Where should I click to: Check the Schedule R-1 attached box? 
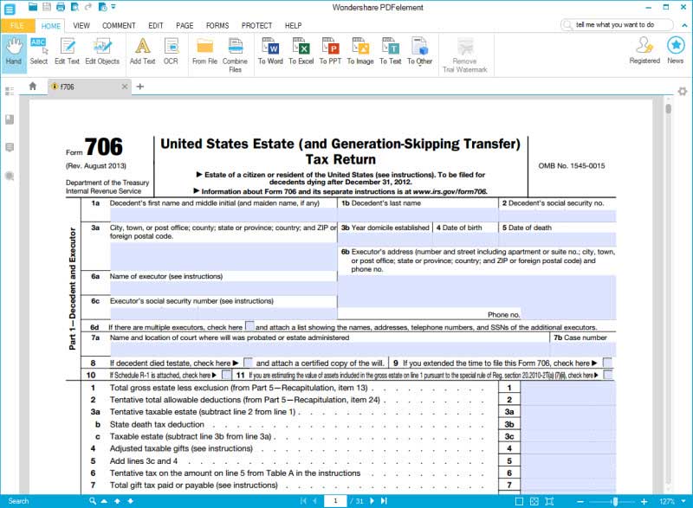(x=226, y=375)
